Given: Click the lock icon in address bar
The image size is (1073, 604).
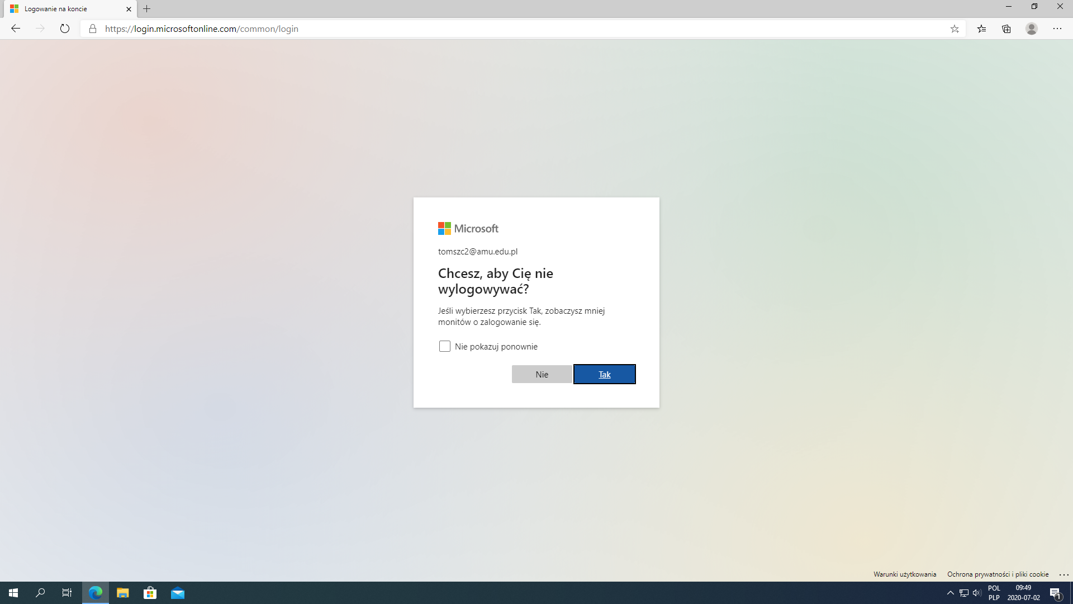Looking at the screenshot, I should point(93,29).
